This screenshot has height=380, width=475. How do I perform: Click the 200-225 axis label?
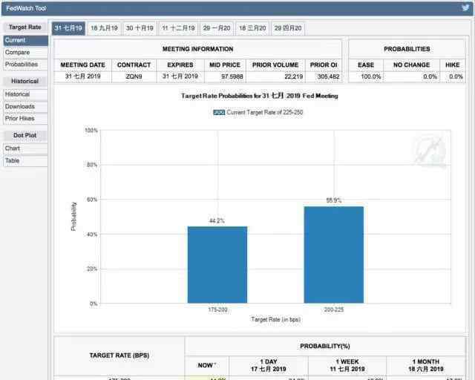click(x=334, y=309)
